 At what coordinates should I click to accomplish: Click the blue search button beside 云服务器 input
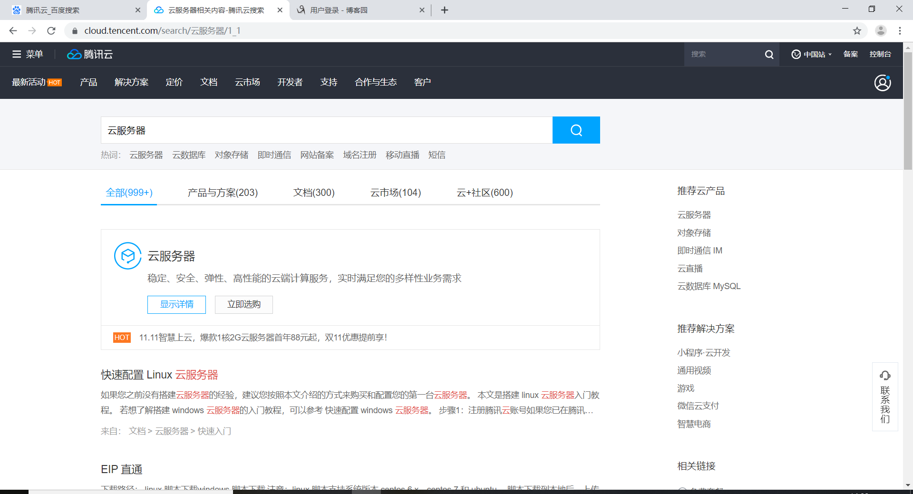click(x=576, y=130)
